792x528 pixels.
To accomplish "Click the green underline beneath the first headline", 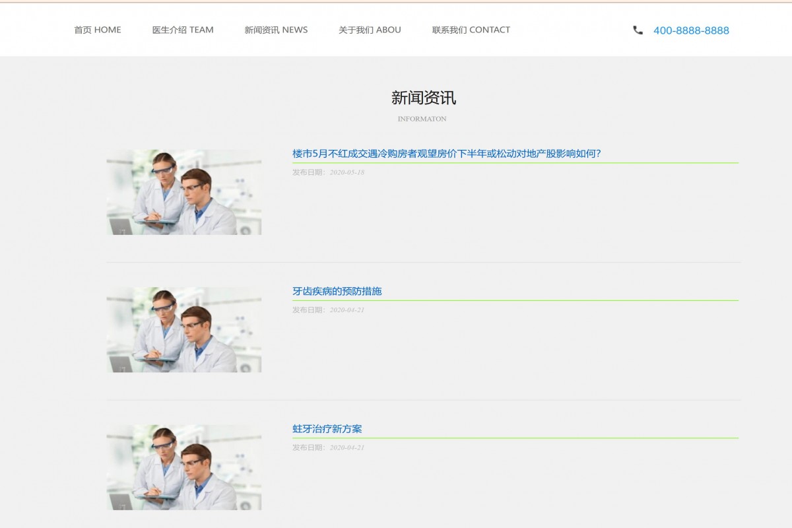I will point(514,163).
